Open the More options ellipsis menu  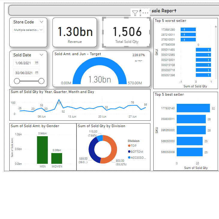coord(145,13)
